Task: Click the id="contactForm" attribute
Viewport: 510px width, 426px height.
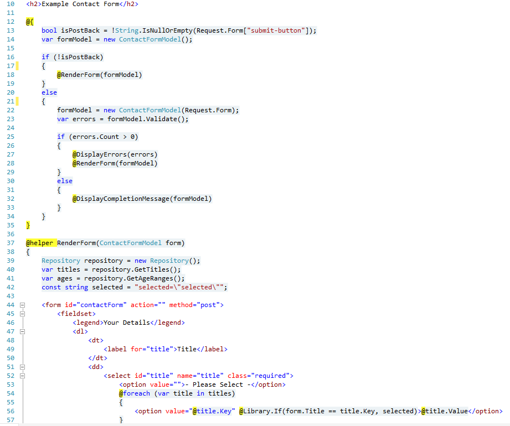Action: pos(96,305)
